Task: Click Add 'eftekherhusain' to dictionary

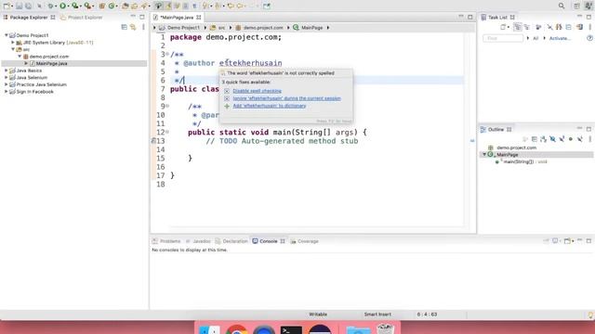Action: click(269, 106)
